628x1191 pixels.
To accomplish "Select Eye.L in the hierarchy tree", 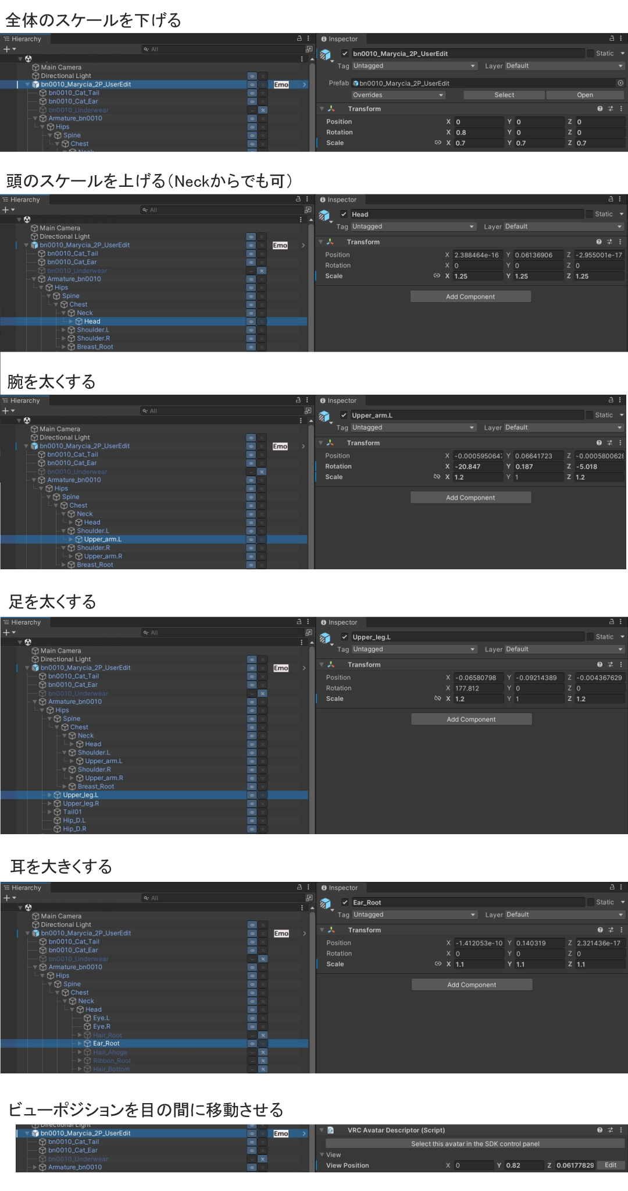I will 101,1018.
